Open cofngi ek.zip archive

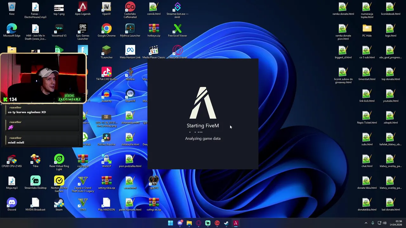tap(154, 204)
